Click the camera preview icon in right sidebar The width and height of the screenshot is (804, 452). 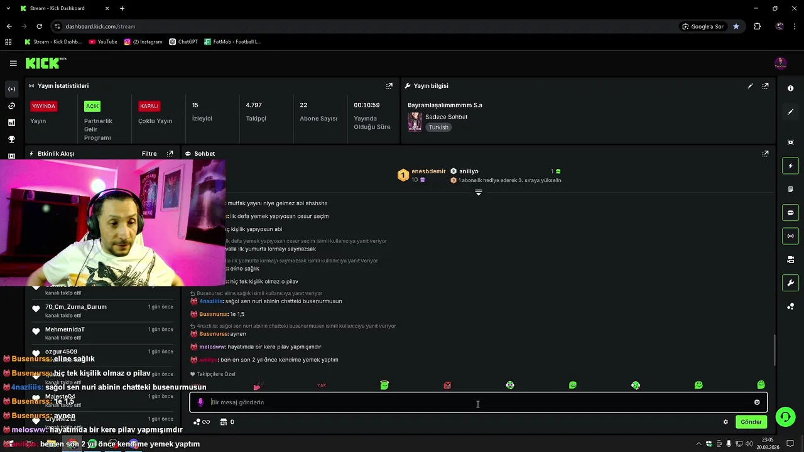(x=791, y=259)
